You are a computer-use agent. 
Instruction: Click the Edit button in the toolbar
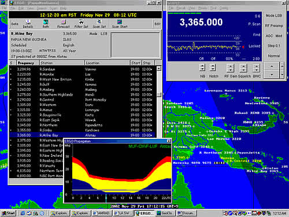coord(157,24)
